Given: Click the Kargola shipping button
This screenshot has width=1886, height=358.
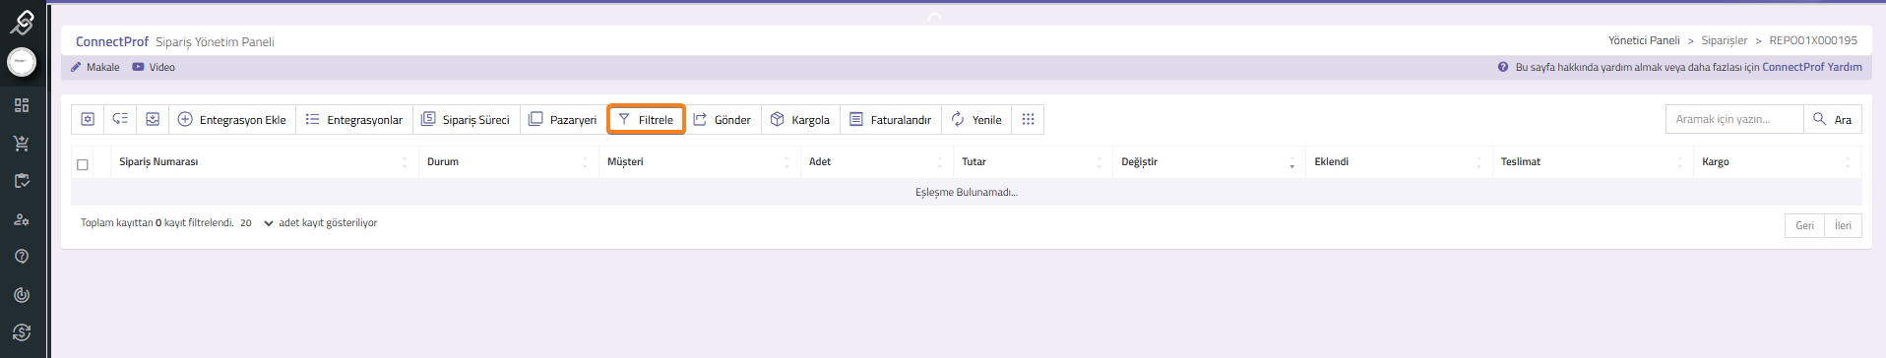Looking at the screenshot, I should 800,119.
